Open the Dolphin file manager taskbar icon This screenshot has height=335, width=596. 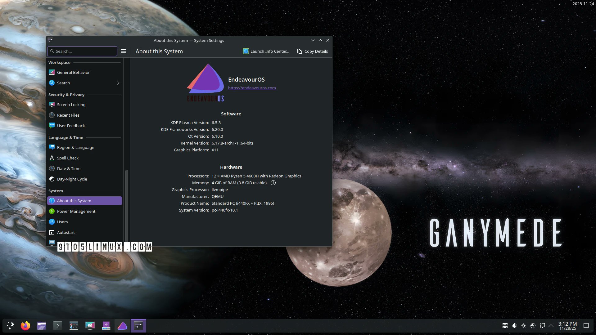tap(42, 325)
